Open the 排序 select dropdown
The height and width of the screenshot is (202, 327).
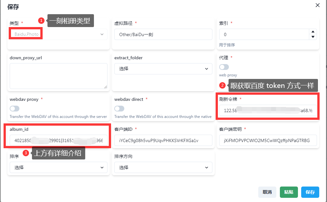(58, 168)
